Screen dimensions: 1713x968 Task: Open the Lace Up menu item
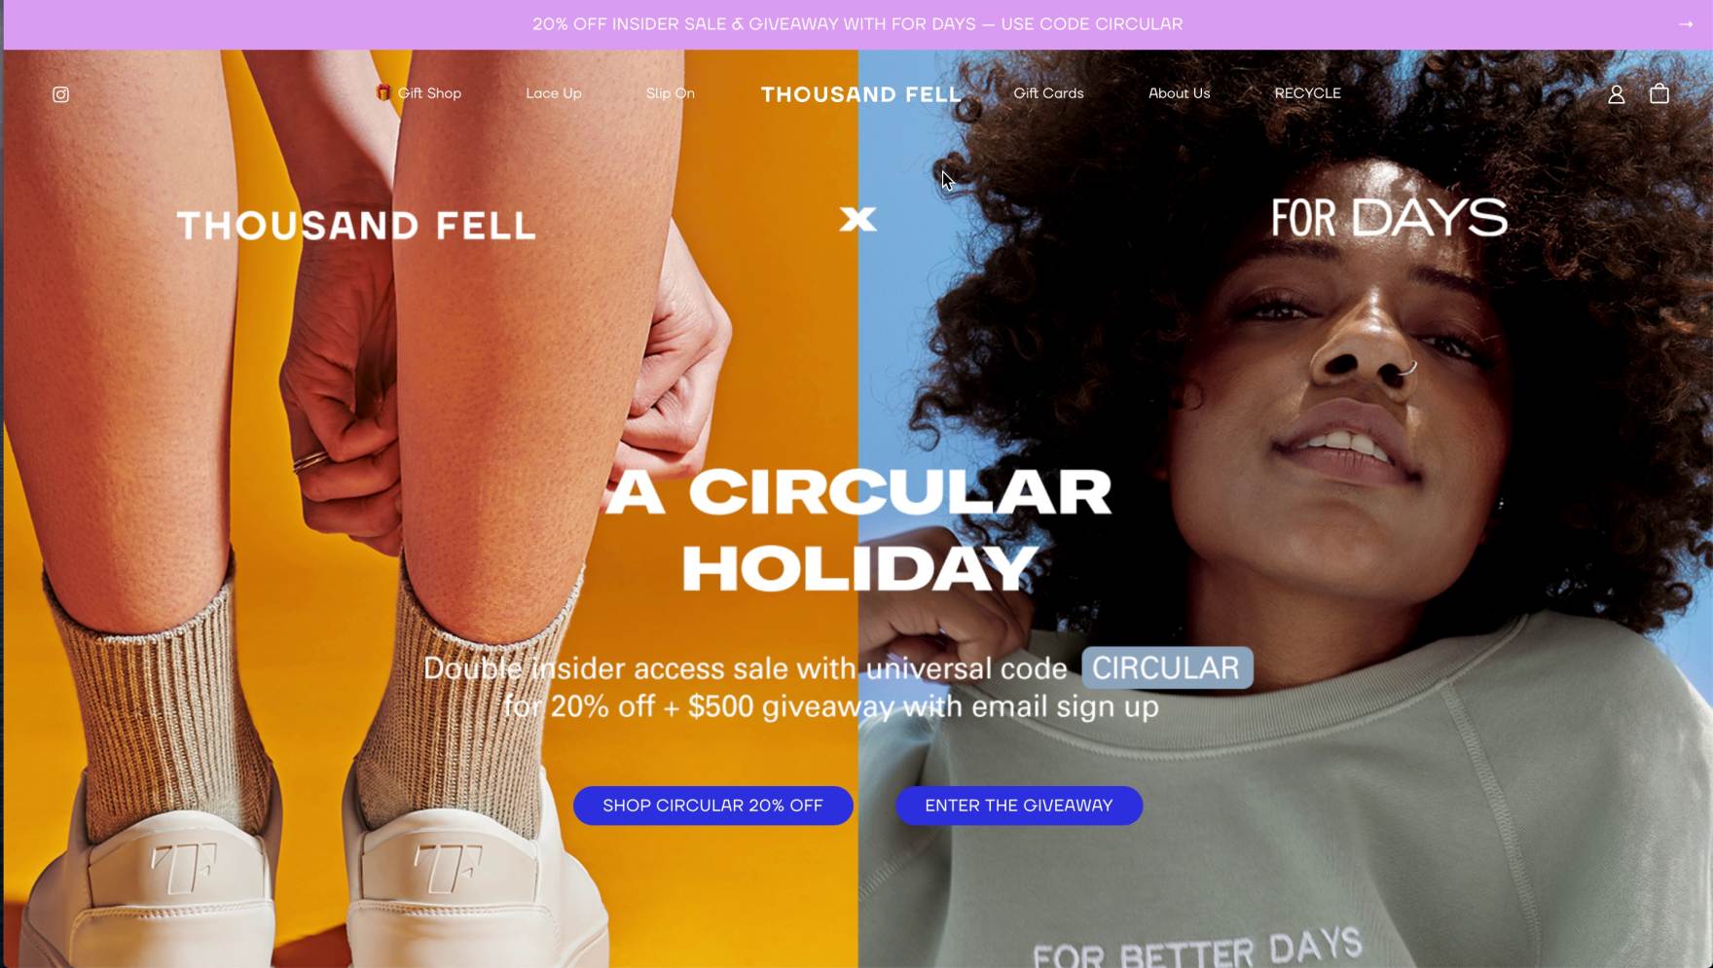pos(554,93)
